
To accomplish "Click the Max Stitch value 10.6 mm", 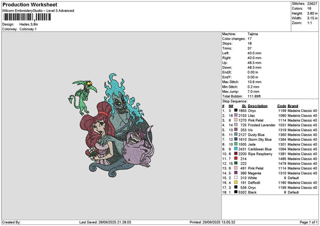I will (x=254, y=82).
